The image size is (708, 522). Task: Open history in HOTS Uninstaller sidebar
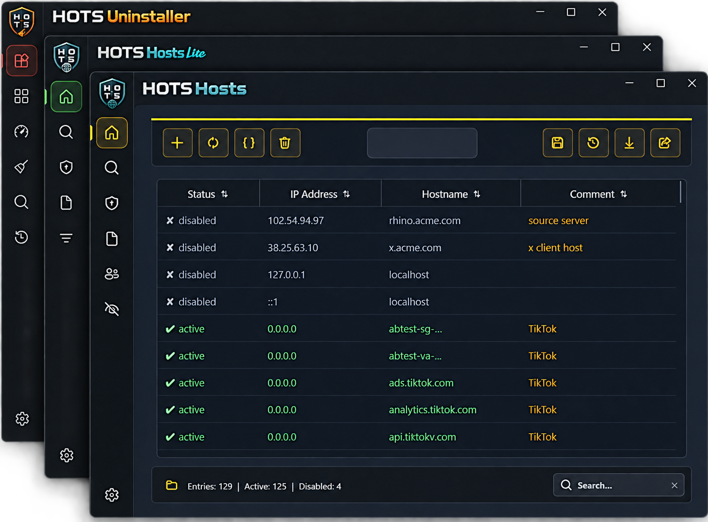tap(21, 237)
